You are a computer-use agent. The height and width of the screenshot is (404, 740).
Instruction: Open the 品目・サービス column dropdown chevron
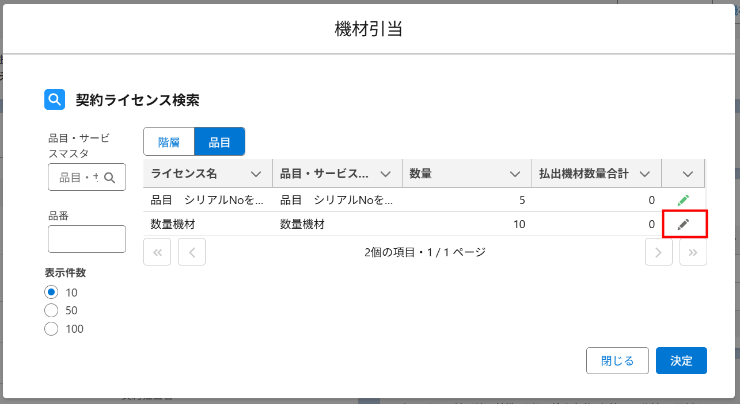tap(386, 174)
